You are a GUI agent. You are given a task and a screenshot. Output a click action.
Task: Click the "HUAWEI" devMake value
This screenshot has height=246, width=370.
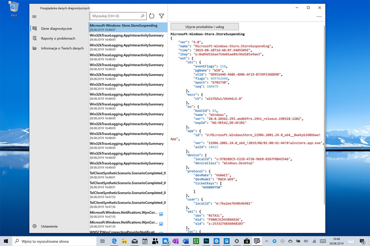tap(222, 175)
